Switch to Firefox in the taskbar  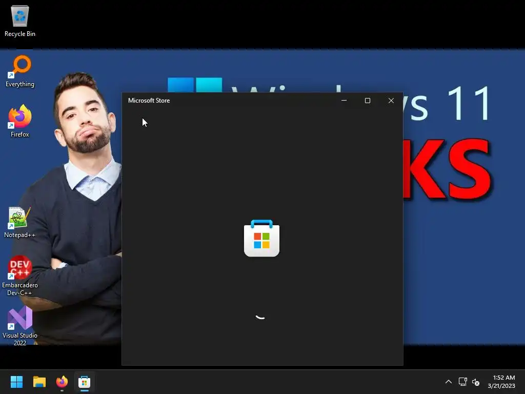pos(62,382)
